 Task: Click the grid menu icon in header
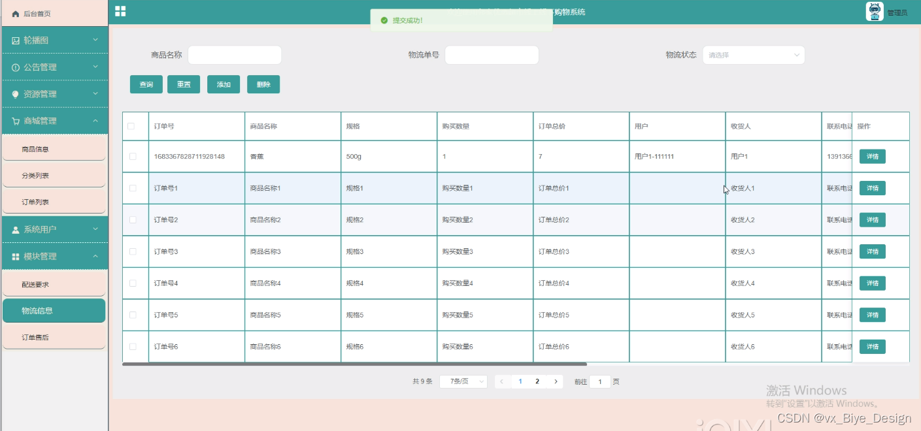pyautogui.click(x=120, y=11)
